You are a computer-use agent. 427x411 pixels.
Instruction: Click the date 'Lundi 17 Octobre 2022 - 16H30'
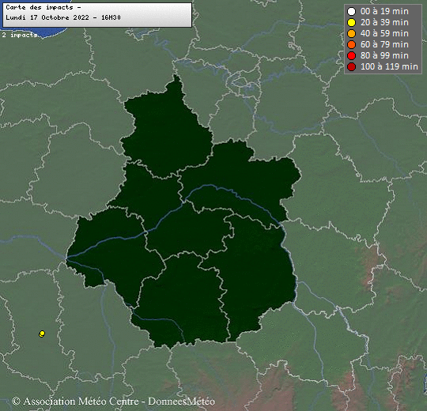tap(63, 17)
